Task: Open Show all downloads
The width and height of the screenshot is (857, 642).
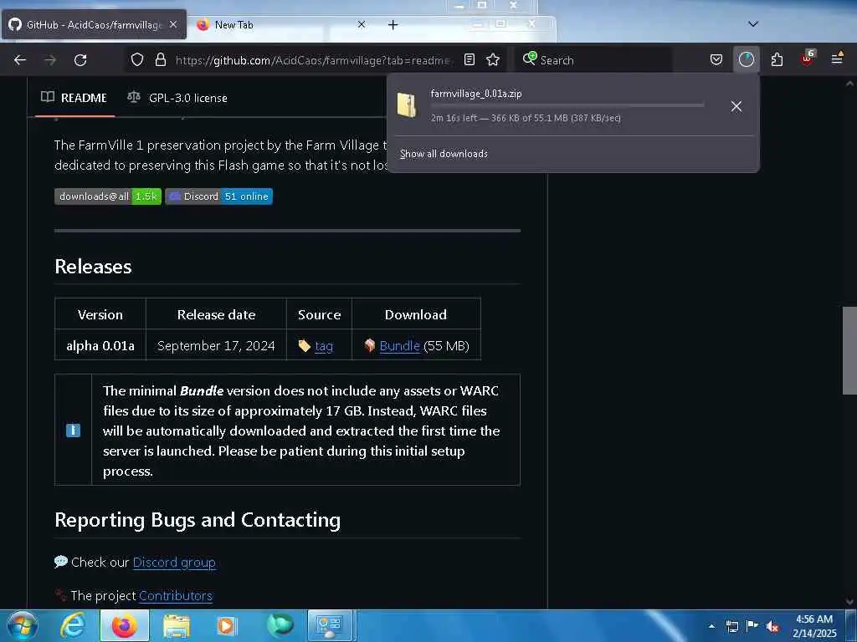Action: [444, 154]
